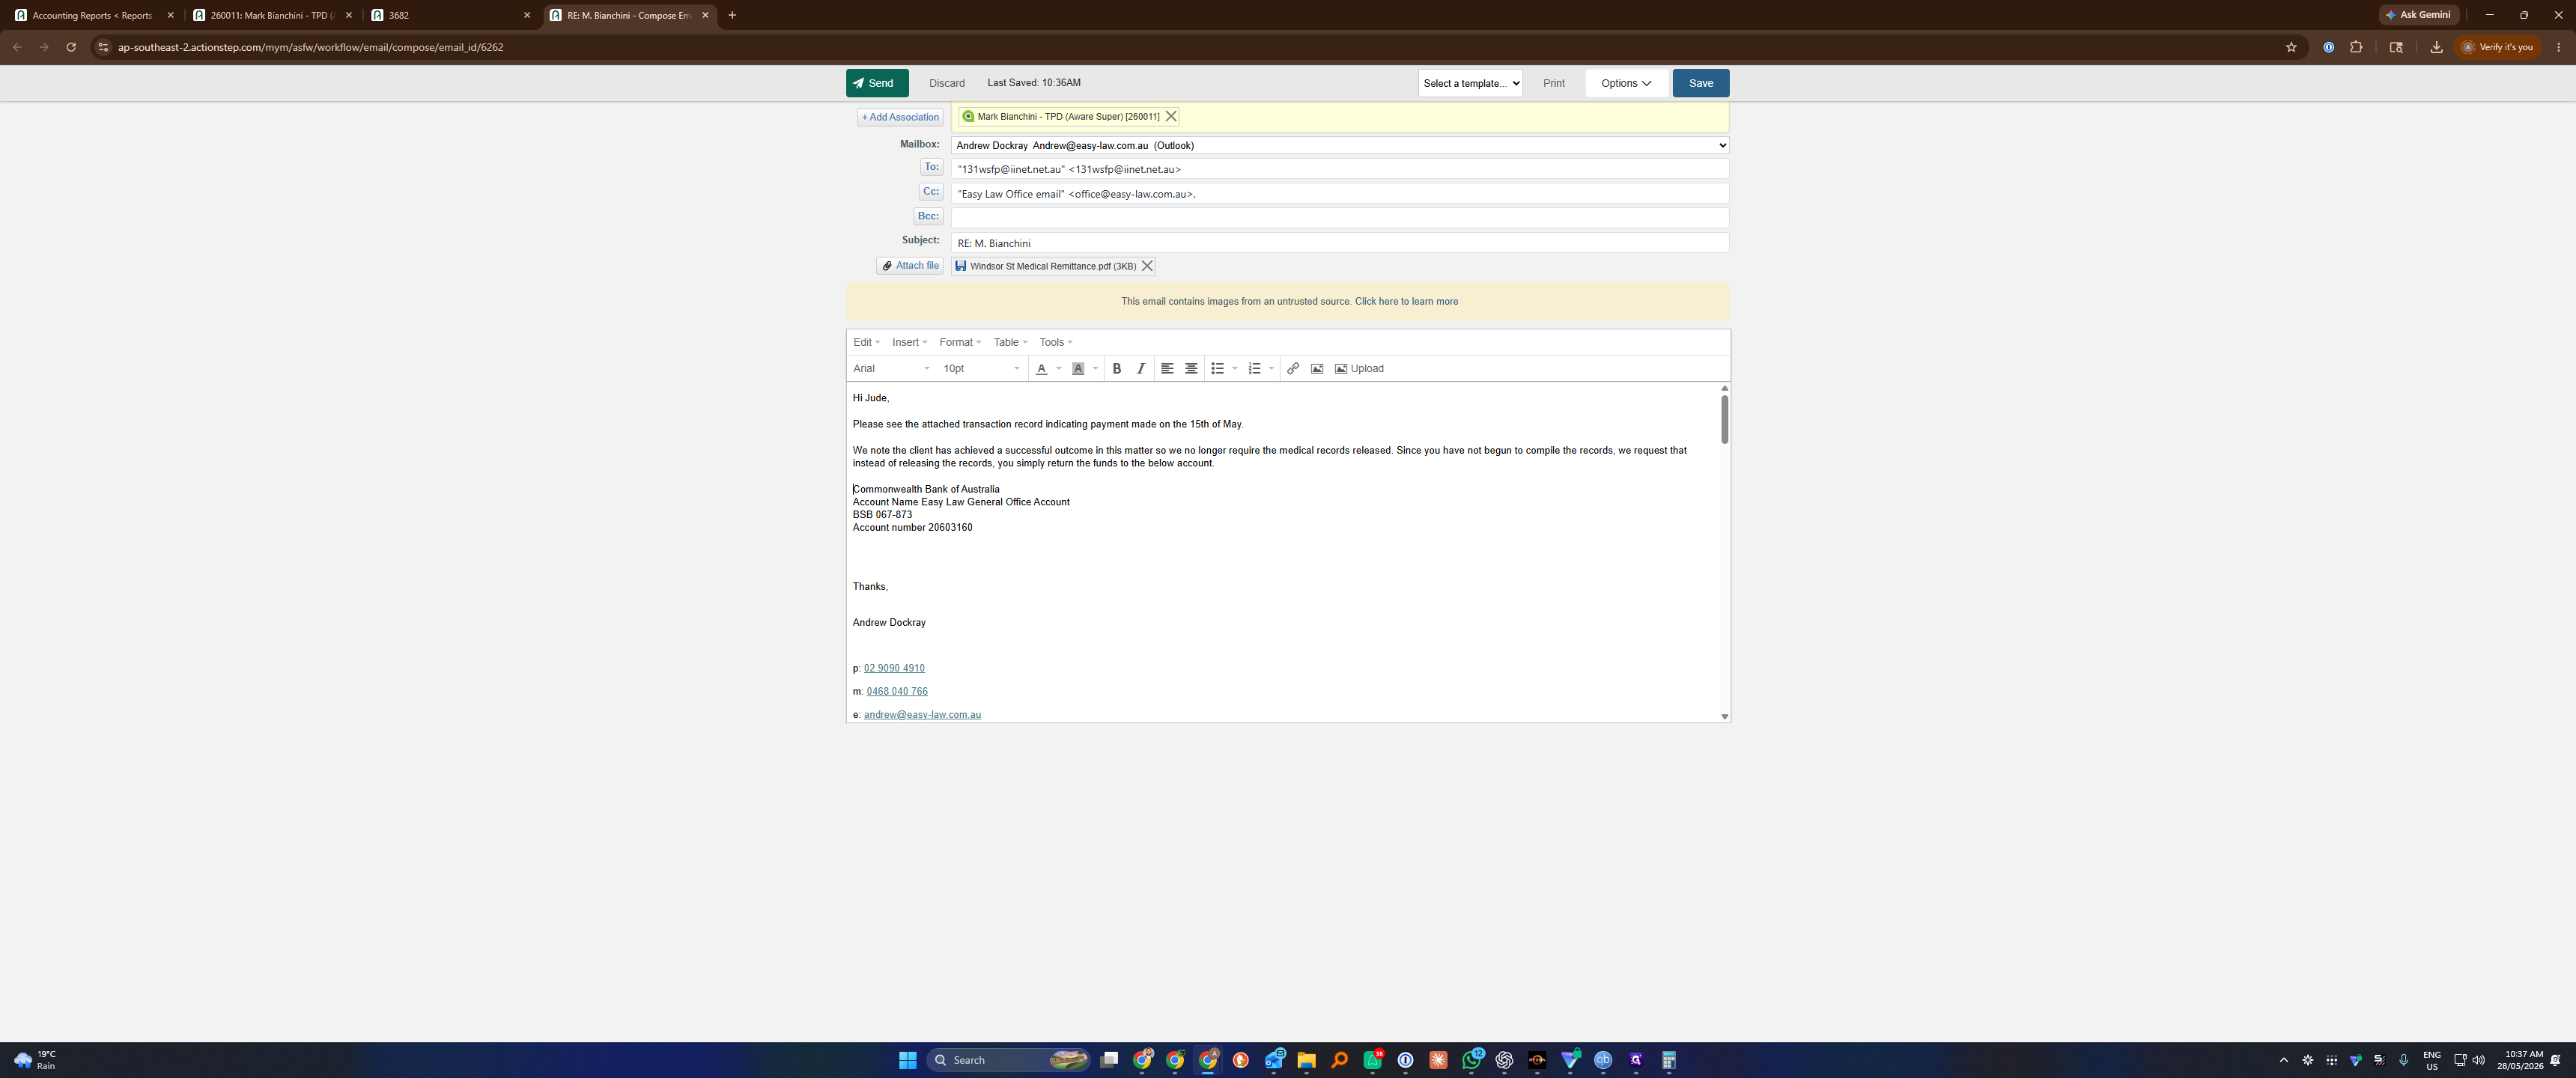Open the Cc recipient picker

tap(930, 192)
